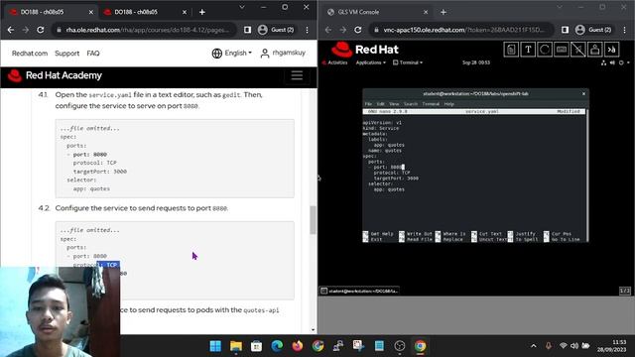Open the File menu in the terminal window
Viewport: 635px width, 357px height.
click(368, 104)
